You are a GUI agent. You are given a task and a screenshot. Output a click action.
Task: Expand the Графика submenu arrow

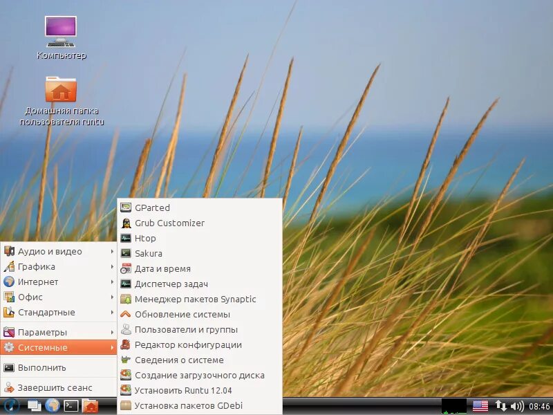tap(112, 266)
